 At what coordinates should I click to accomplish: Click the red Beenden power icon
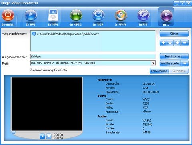8,15
